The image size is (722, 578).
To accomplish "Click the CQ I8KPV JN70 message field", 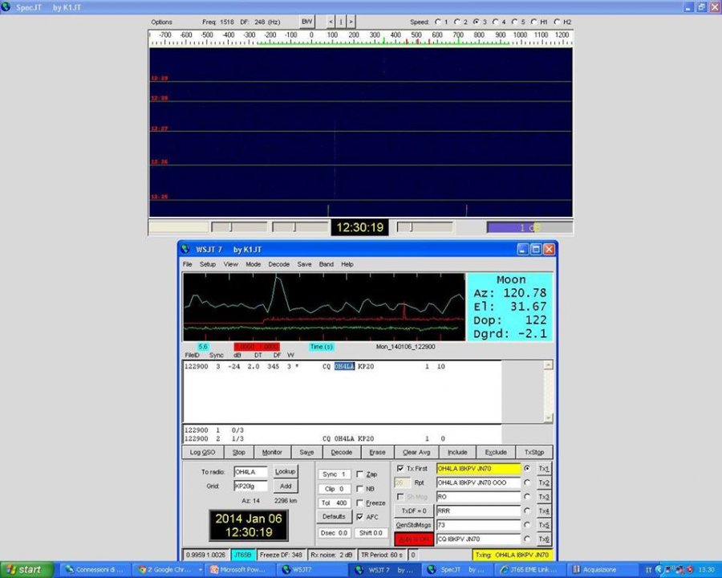I will point(478,539).
